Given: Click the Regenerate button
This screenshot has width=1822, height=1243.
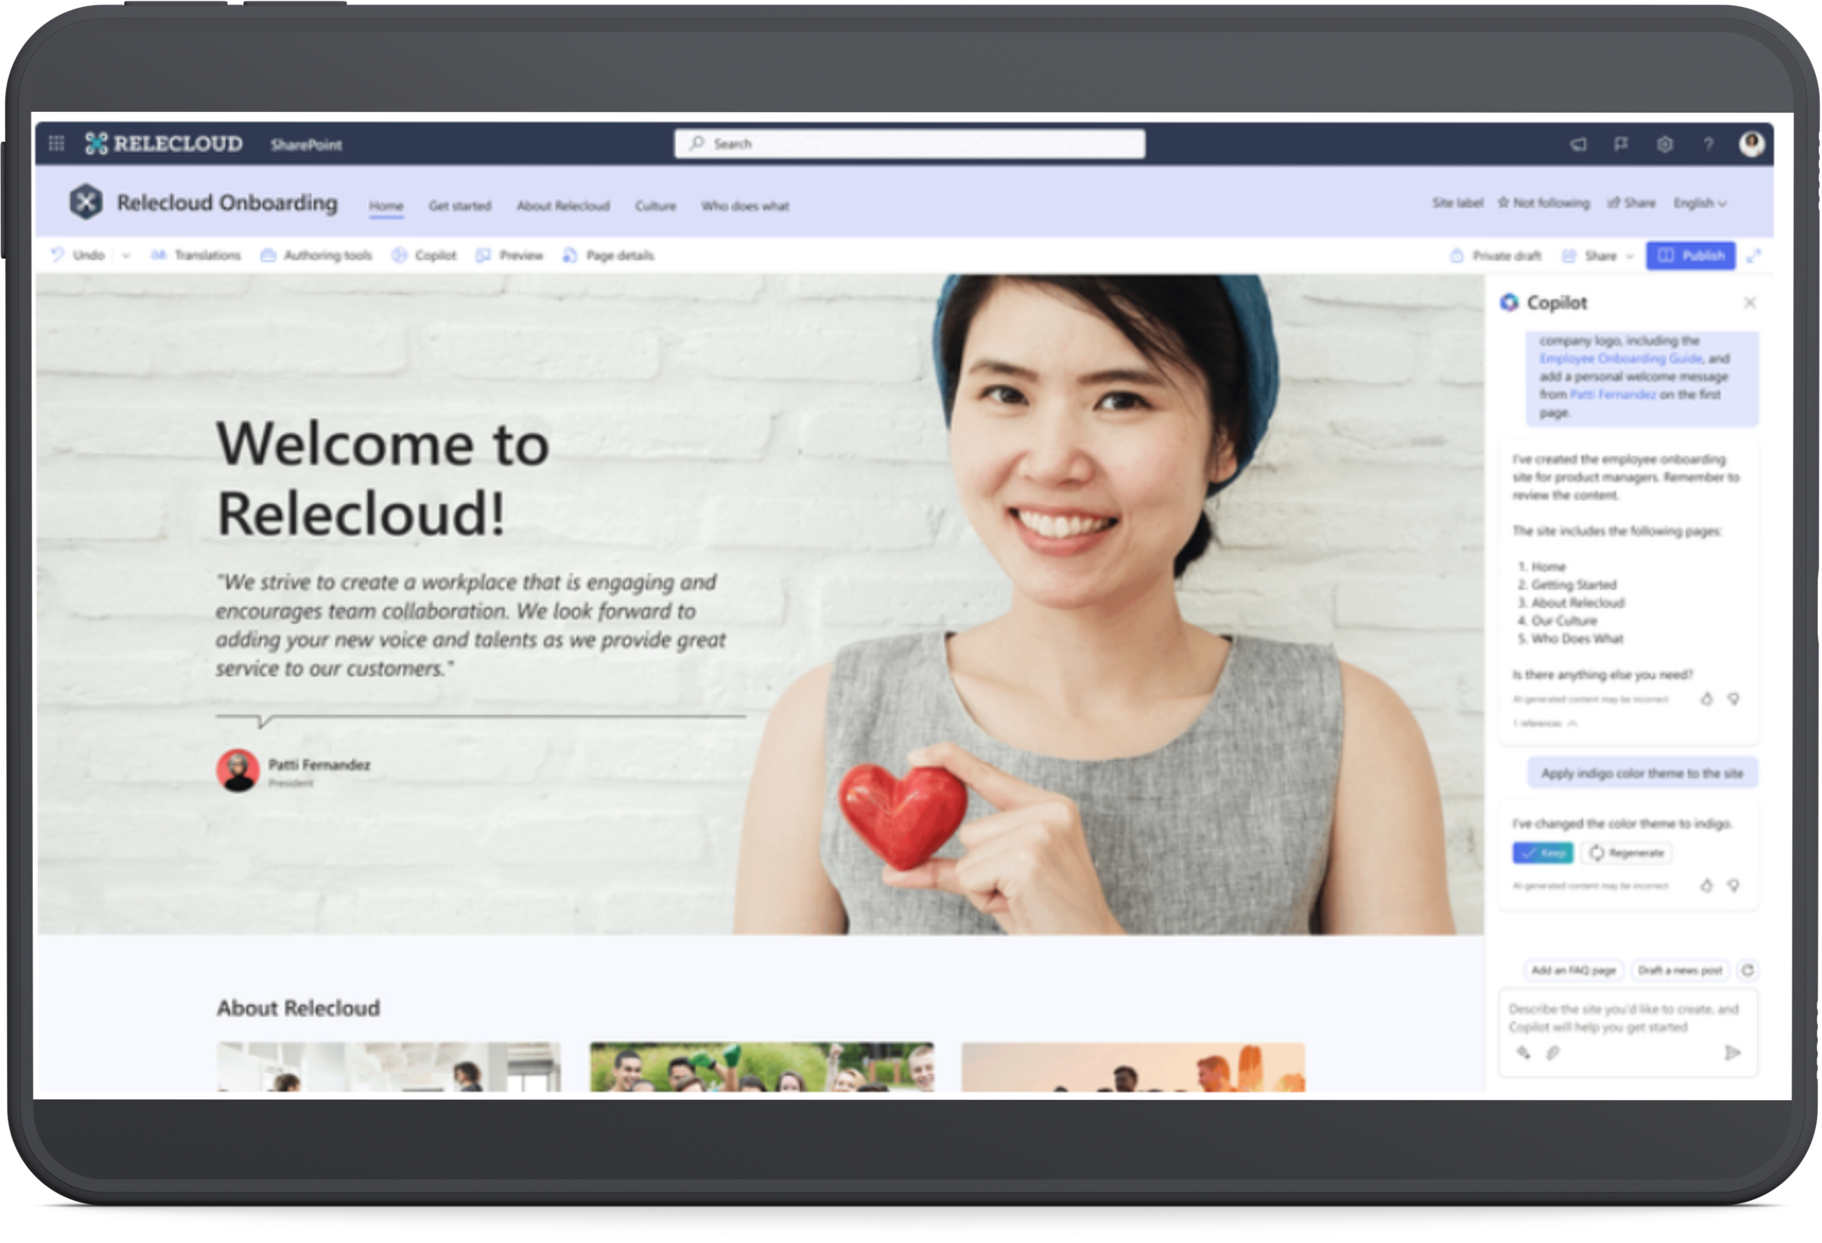Looking at the screenshot, I should pos(1626,852).
